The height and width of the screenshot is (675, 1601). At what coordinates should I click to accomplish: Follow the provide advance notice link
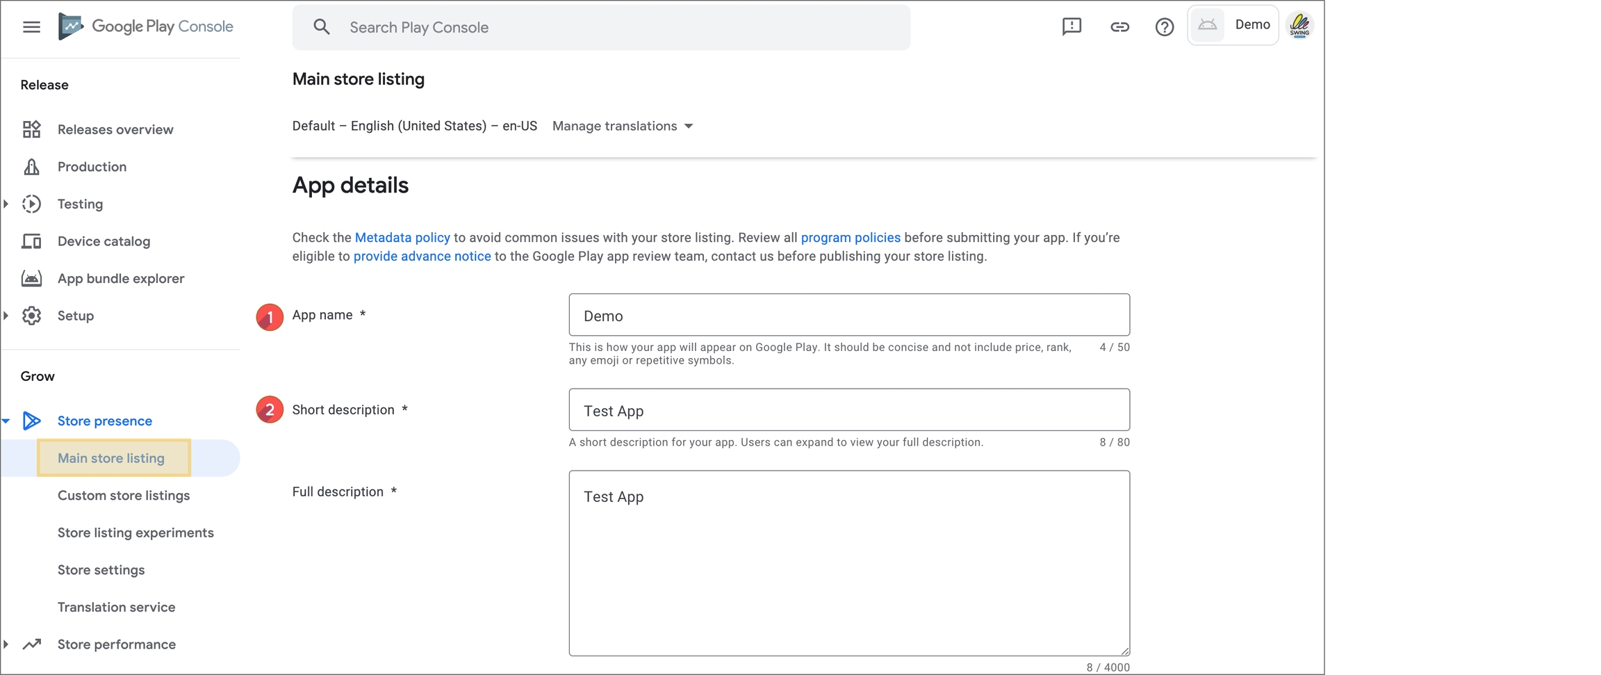point(422,257)
